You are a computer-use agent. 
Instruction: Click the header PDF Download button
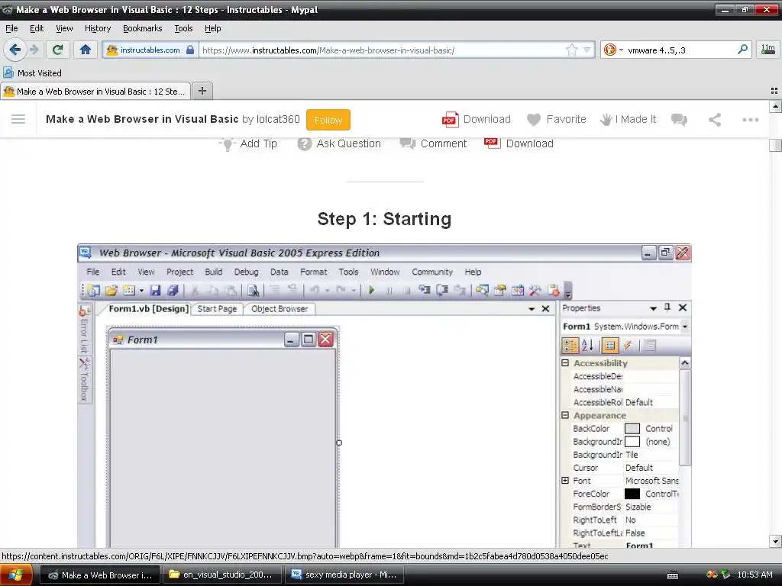pyautogui.click(x=477, y=120)
